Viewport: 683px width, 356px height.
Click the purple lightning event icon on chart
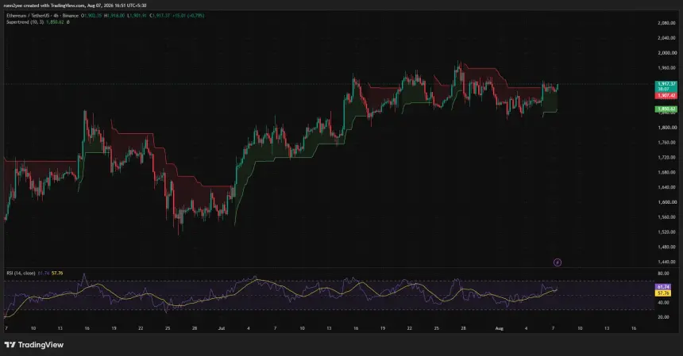(557, 262)
